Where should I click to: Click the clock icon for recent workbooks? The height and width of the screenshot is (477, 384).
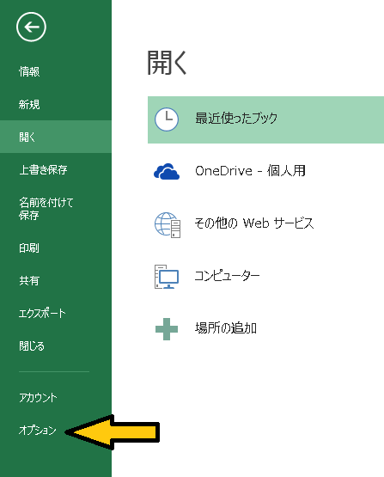[167, 119]
